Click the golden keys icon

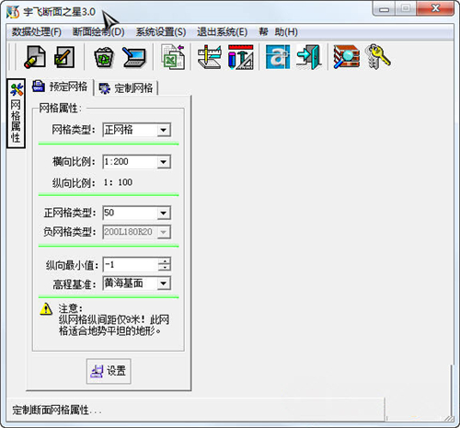378,57
